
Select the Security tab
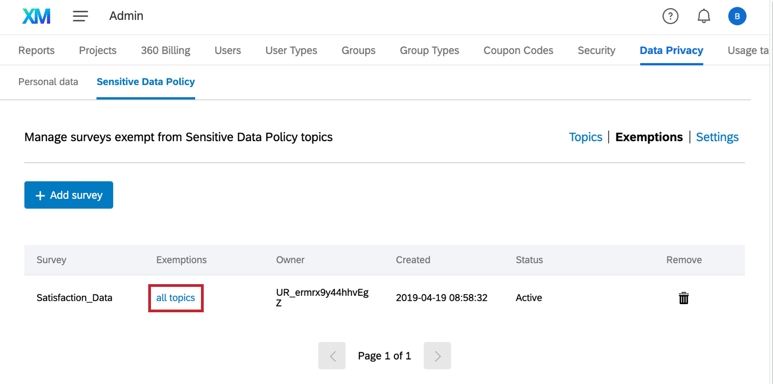coord(597,50)
